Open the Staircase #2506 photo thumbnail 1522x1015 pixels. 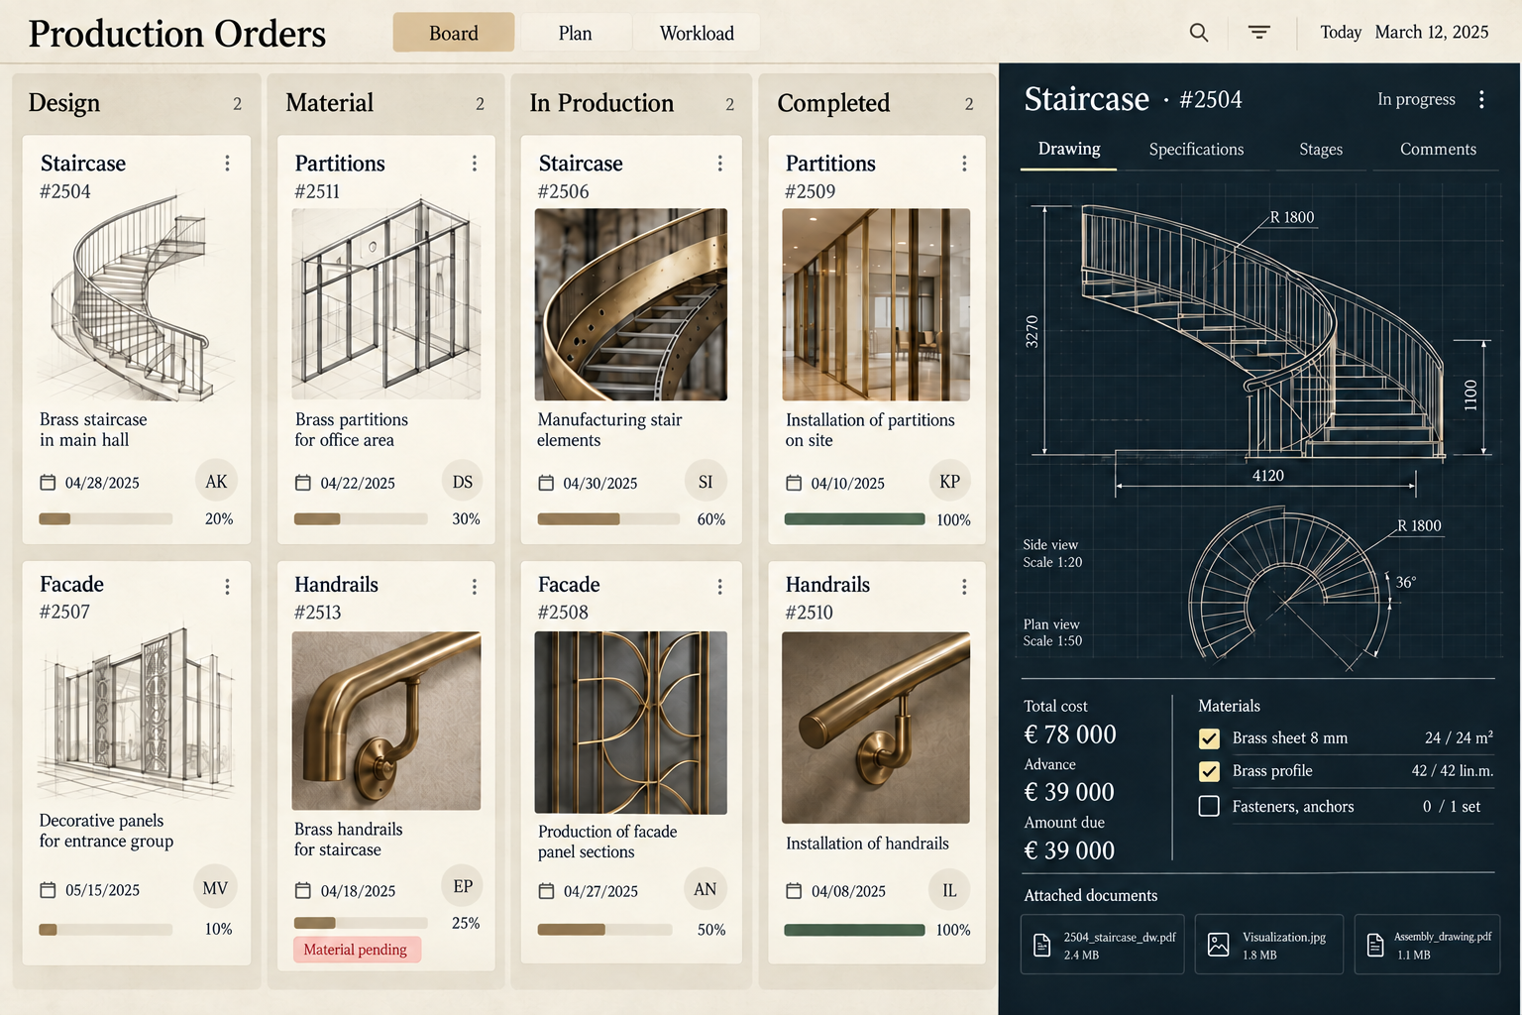[x=631, y=304]
